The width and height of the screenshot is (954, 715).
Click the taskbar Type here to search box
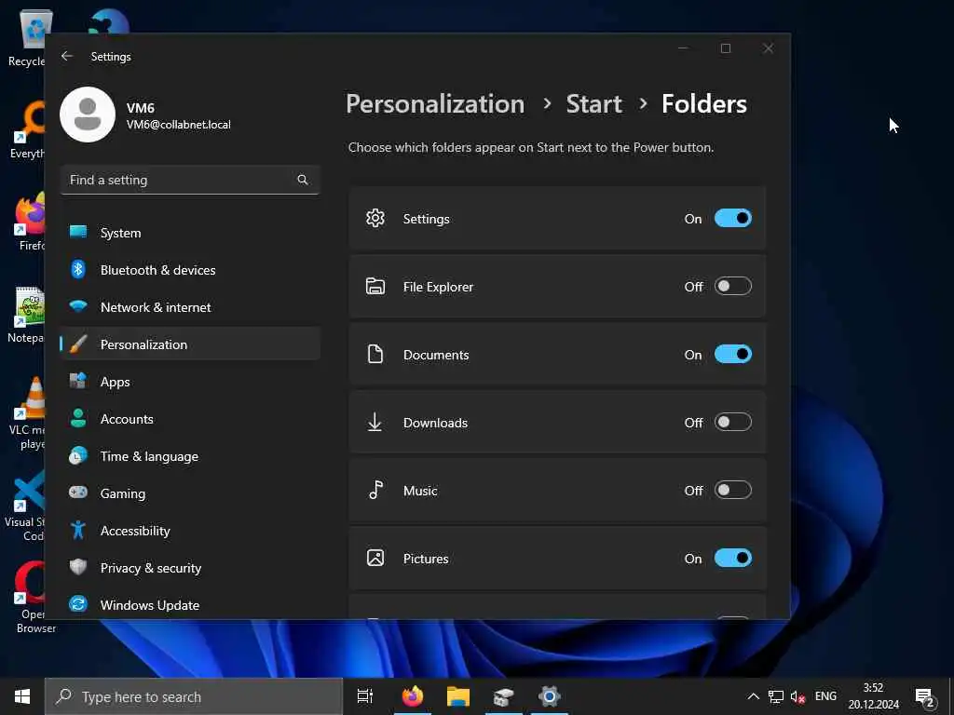194,696
